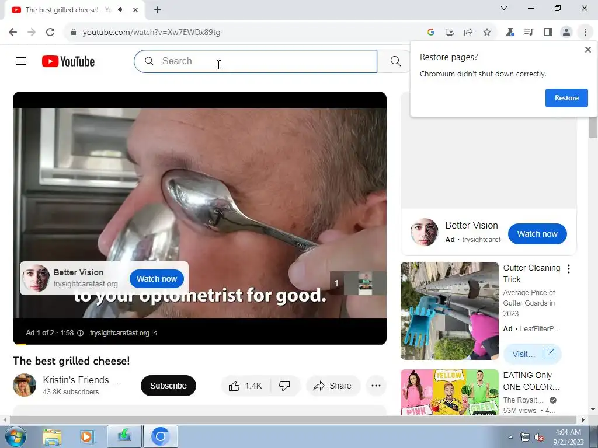Click the Share button

332,386
